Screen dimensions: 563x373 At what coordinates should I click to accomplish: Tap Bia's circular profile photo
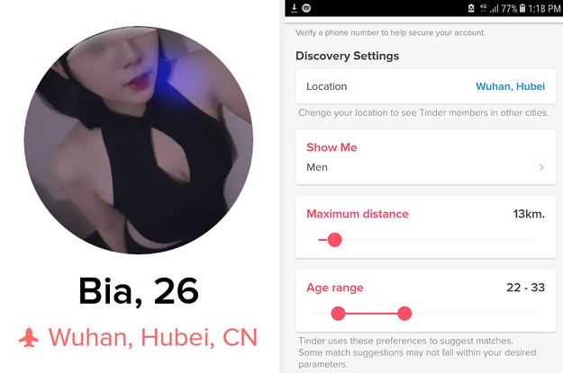click(138, 139)
